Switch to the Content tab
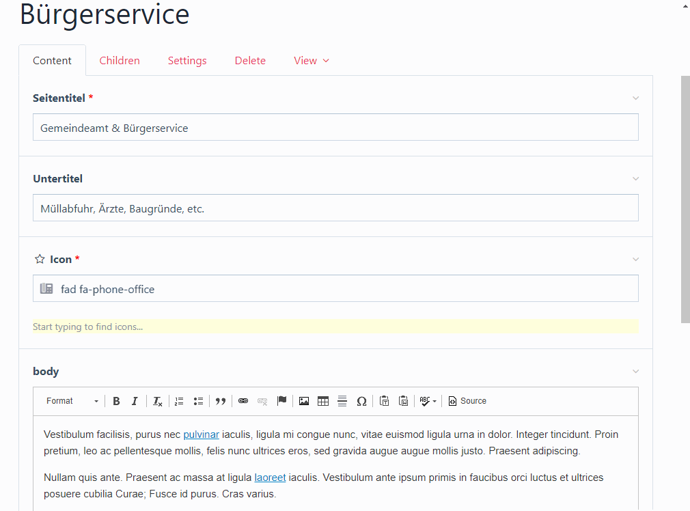690x511 pixels. (x=52, y=61)
